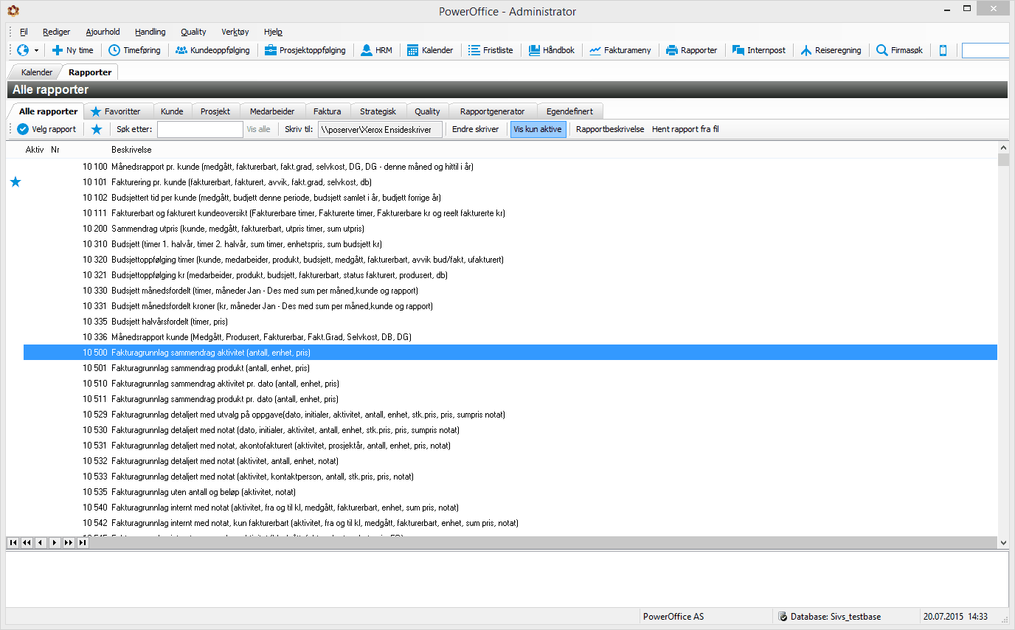1015x630 pixels.
Task: Launch Prosjektoppfølging from the toolbar
Action: [305, 50]
